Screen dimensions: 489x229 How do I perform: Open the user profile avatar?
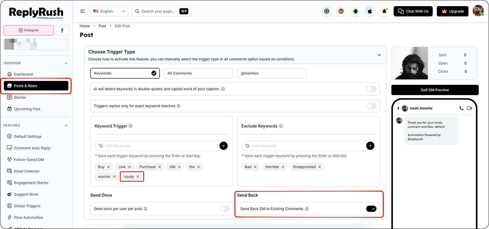click(x=478, y=11)
